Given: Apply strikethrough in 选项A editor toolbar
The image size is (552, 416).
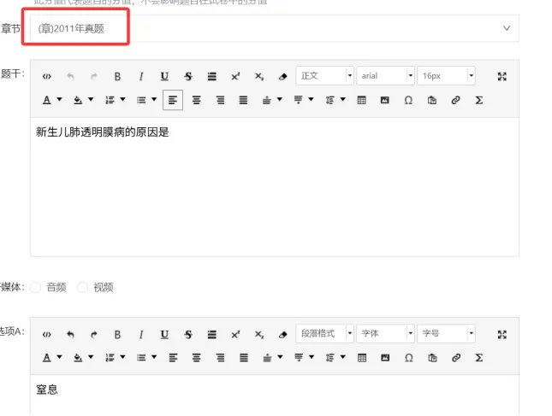Looking at the screenshot, I should click(x=188, y=335).
